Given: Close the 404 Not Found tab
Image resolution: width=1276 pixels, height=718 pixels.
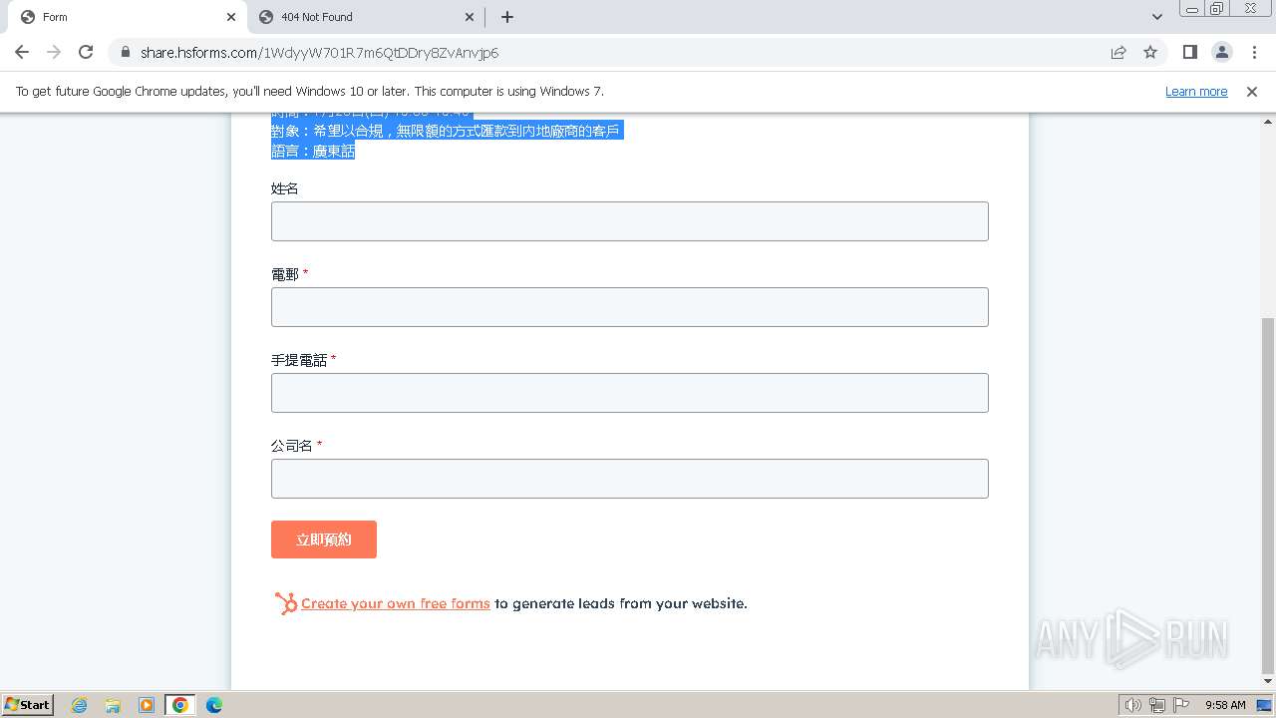Looking at the screenshot, I should coord(470,17).
